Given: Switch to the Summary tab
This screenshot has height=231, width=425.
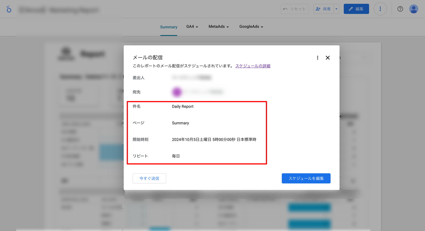Looking at the screenshot, I should (x=169, y=27).
